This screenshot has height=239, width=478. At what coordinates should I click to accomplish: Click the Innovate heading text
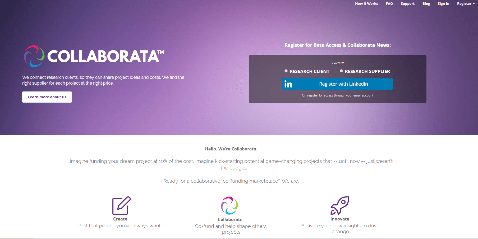tap(340, 219)
